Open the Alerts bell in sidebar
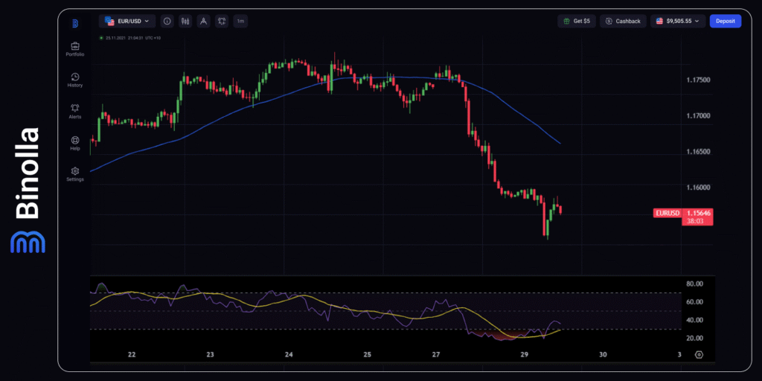 coord(75,111)
